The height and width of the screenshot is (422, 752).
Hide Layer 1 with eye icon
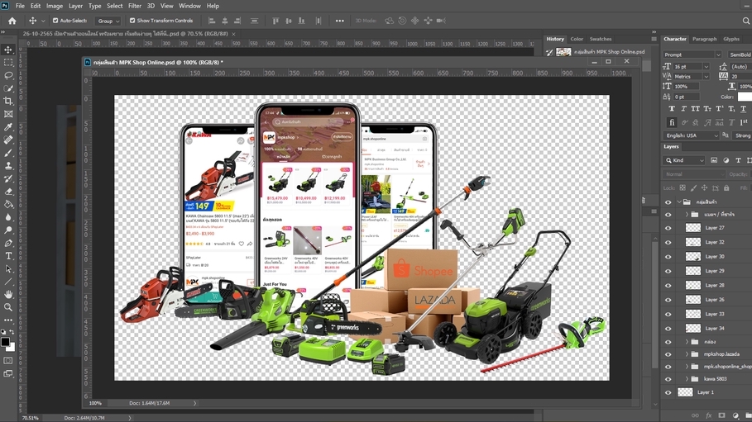(668, 392)
